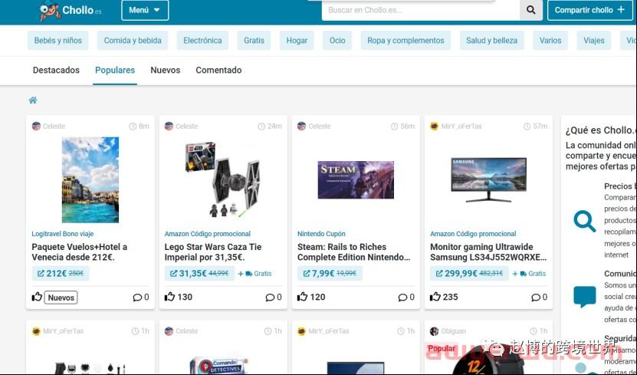
Task: Select Comida y bebida category
Action: 133,40
